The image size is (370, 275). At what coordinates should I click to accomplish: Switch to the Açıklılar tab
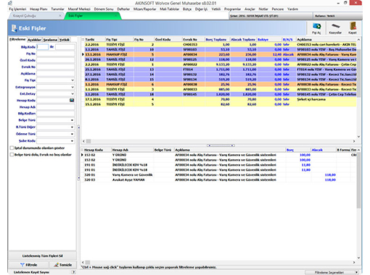tap(34, 40)
